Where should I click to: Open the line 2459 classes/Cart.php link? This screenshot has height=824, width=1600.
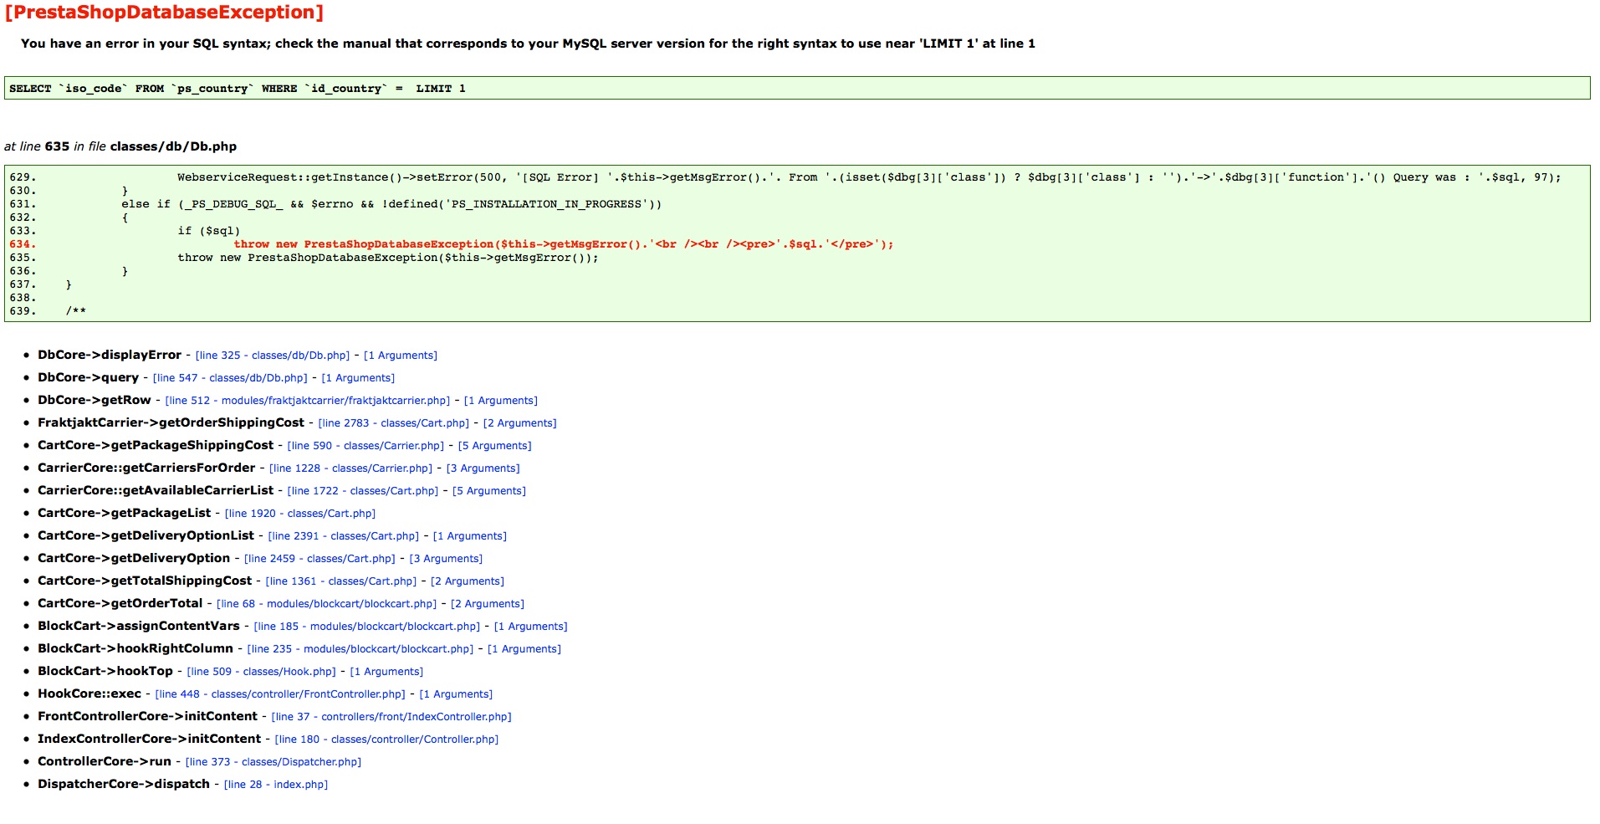click(319, 559)
